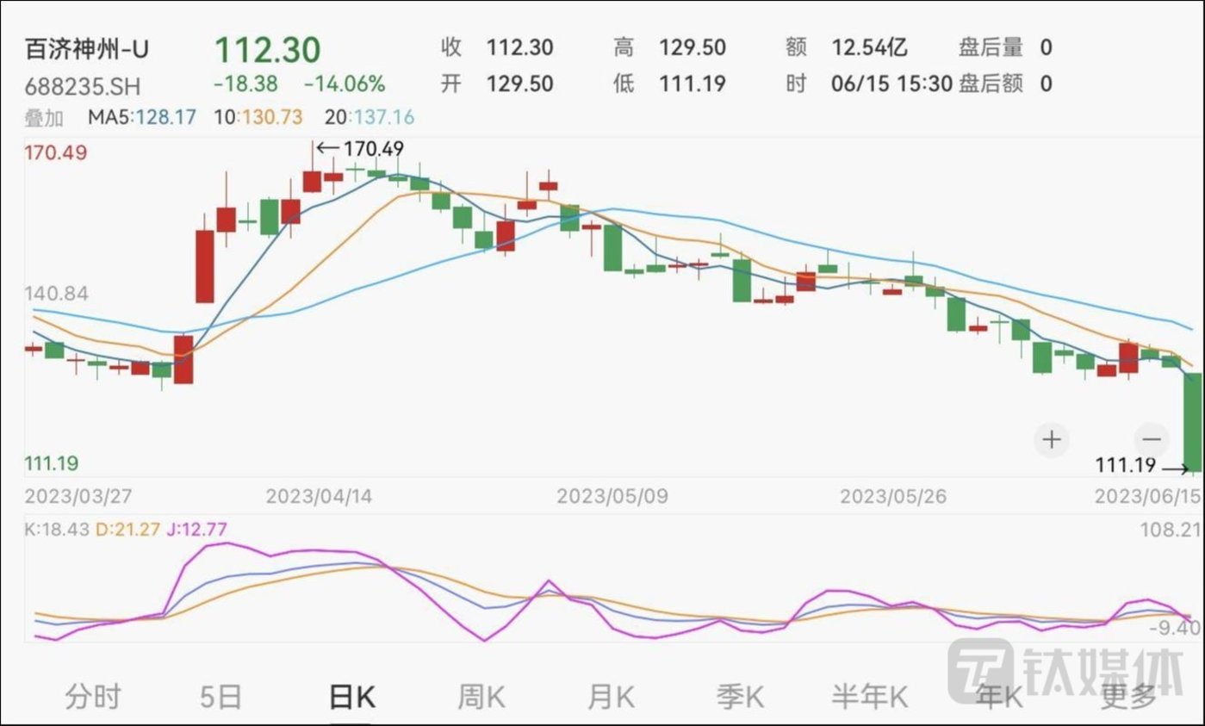Tap the 盘后额 after-hours amount label
Viewport: 1205px width, 726px height.
pos(991,84)
